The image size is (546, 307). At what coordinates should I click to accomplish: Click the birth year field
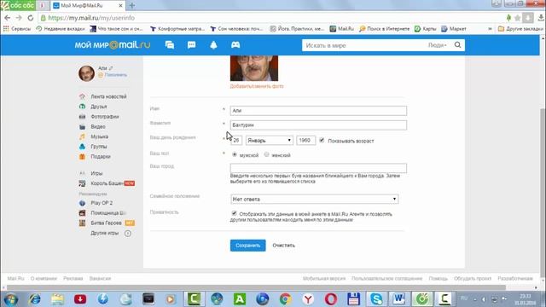click(305, 140)
